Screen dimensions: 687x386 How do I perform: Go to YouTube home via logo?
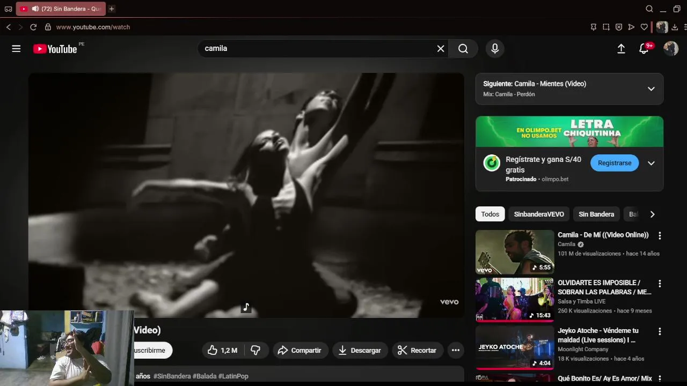[x=55, y=49]
